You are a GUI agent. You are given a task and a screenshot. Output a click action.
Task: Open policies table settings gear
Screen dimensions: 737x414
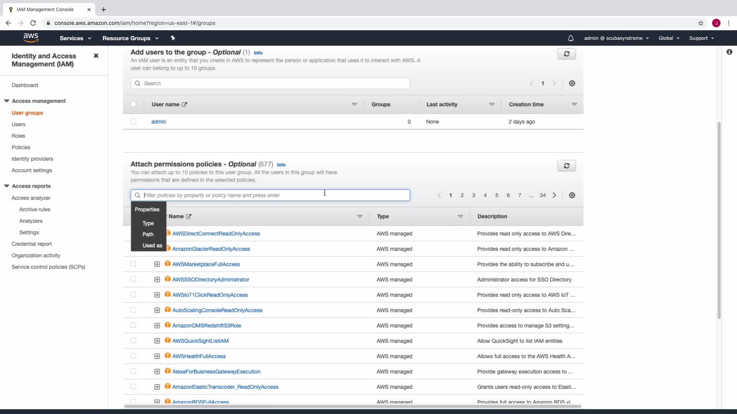572,195
